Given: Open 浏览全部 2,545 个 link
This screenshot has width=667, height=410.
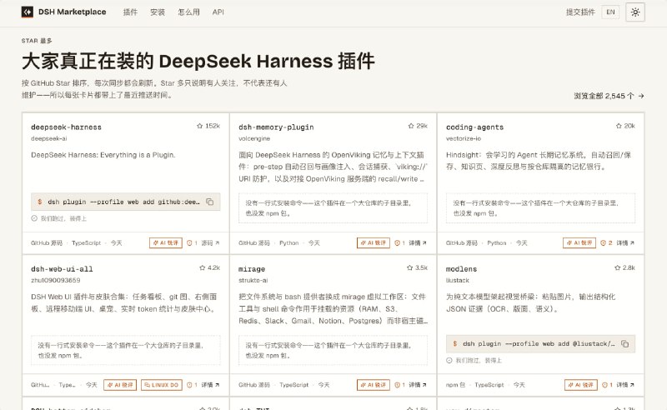Looking at the screenshot, I should coord(609,96).
